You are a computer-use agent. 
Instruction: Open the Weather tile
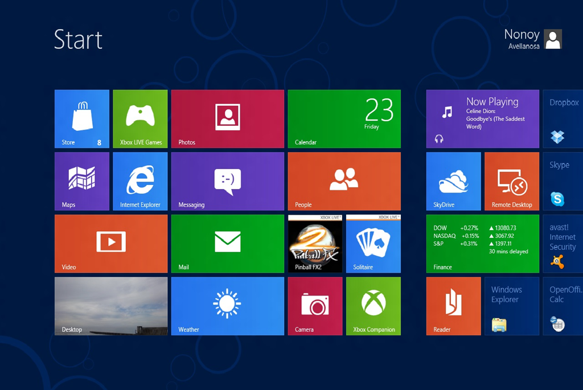227,306
